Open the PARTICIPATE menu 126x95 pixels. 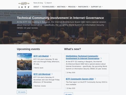pos(83,7)
